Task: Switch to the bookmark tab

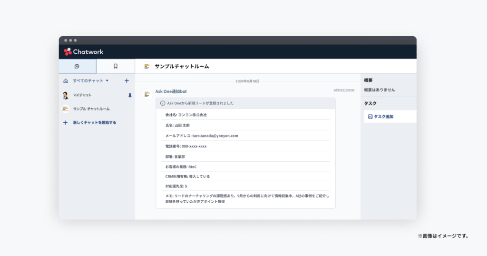Action: coord(116,66)
